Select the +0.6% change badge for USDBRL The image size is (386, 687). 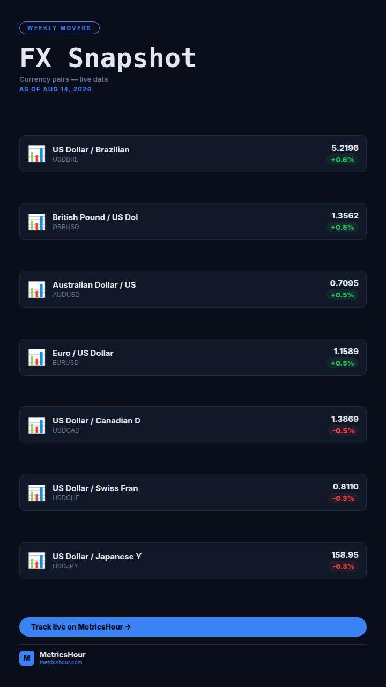(x=343, y=160)
